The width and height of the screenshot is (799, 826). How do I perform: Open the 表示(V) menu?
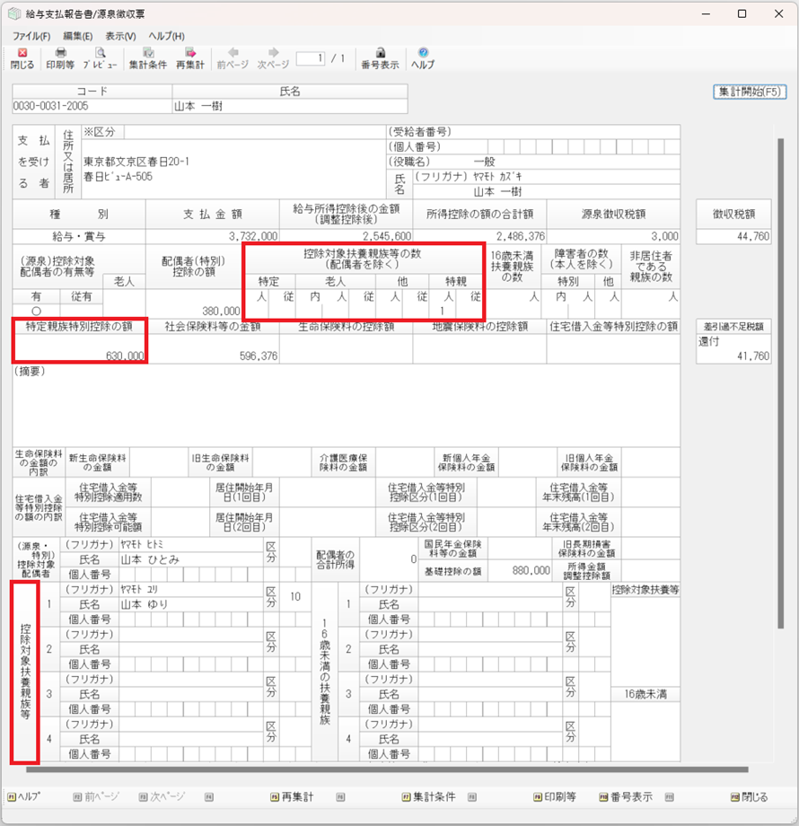(x=120, y=36)
